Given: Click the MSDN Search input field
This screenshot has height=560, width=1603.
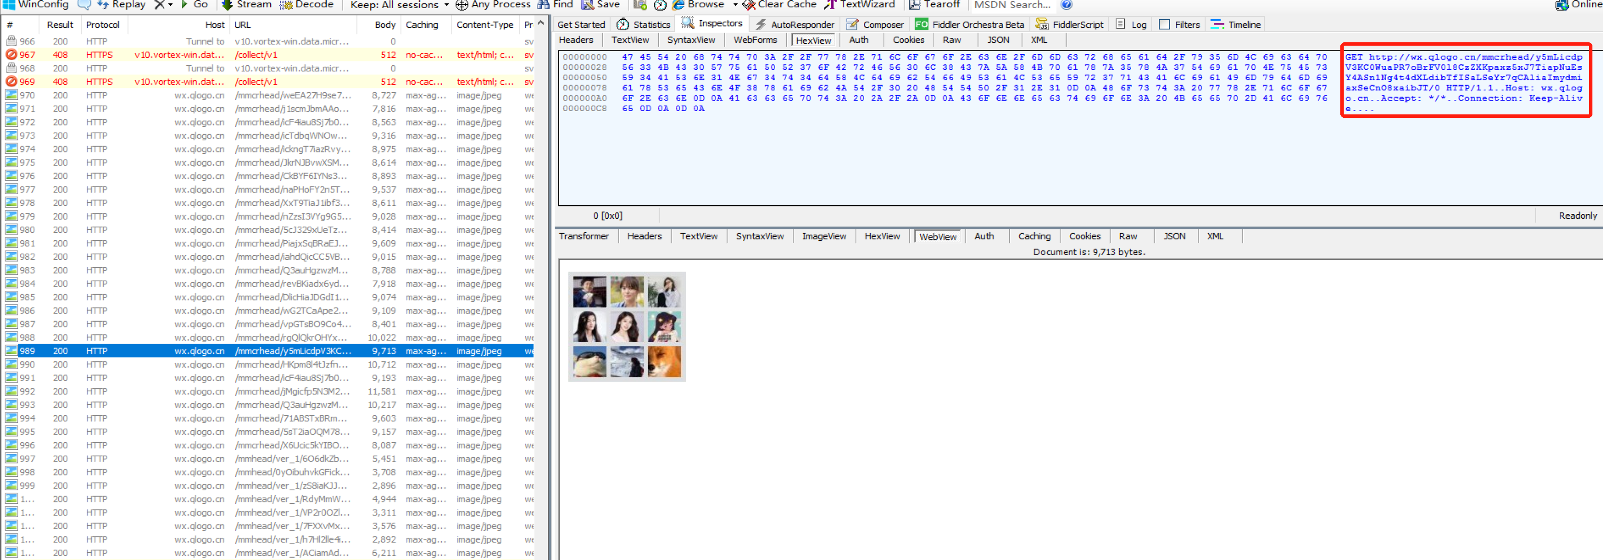Looking at the screenshot, I should pyautogui.click(x=1012, y=4).
